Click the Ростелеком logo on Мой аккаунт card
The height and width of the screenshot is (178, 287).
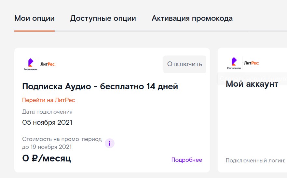pyautogui.click(x=234, y=63)
